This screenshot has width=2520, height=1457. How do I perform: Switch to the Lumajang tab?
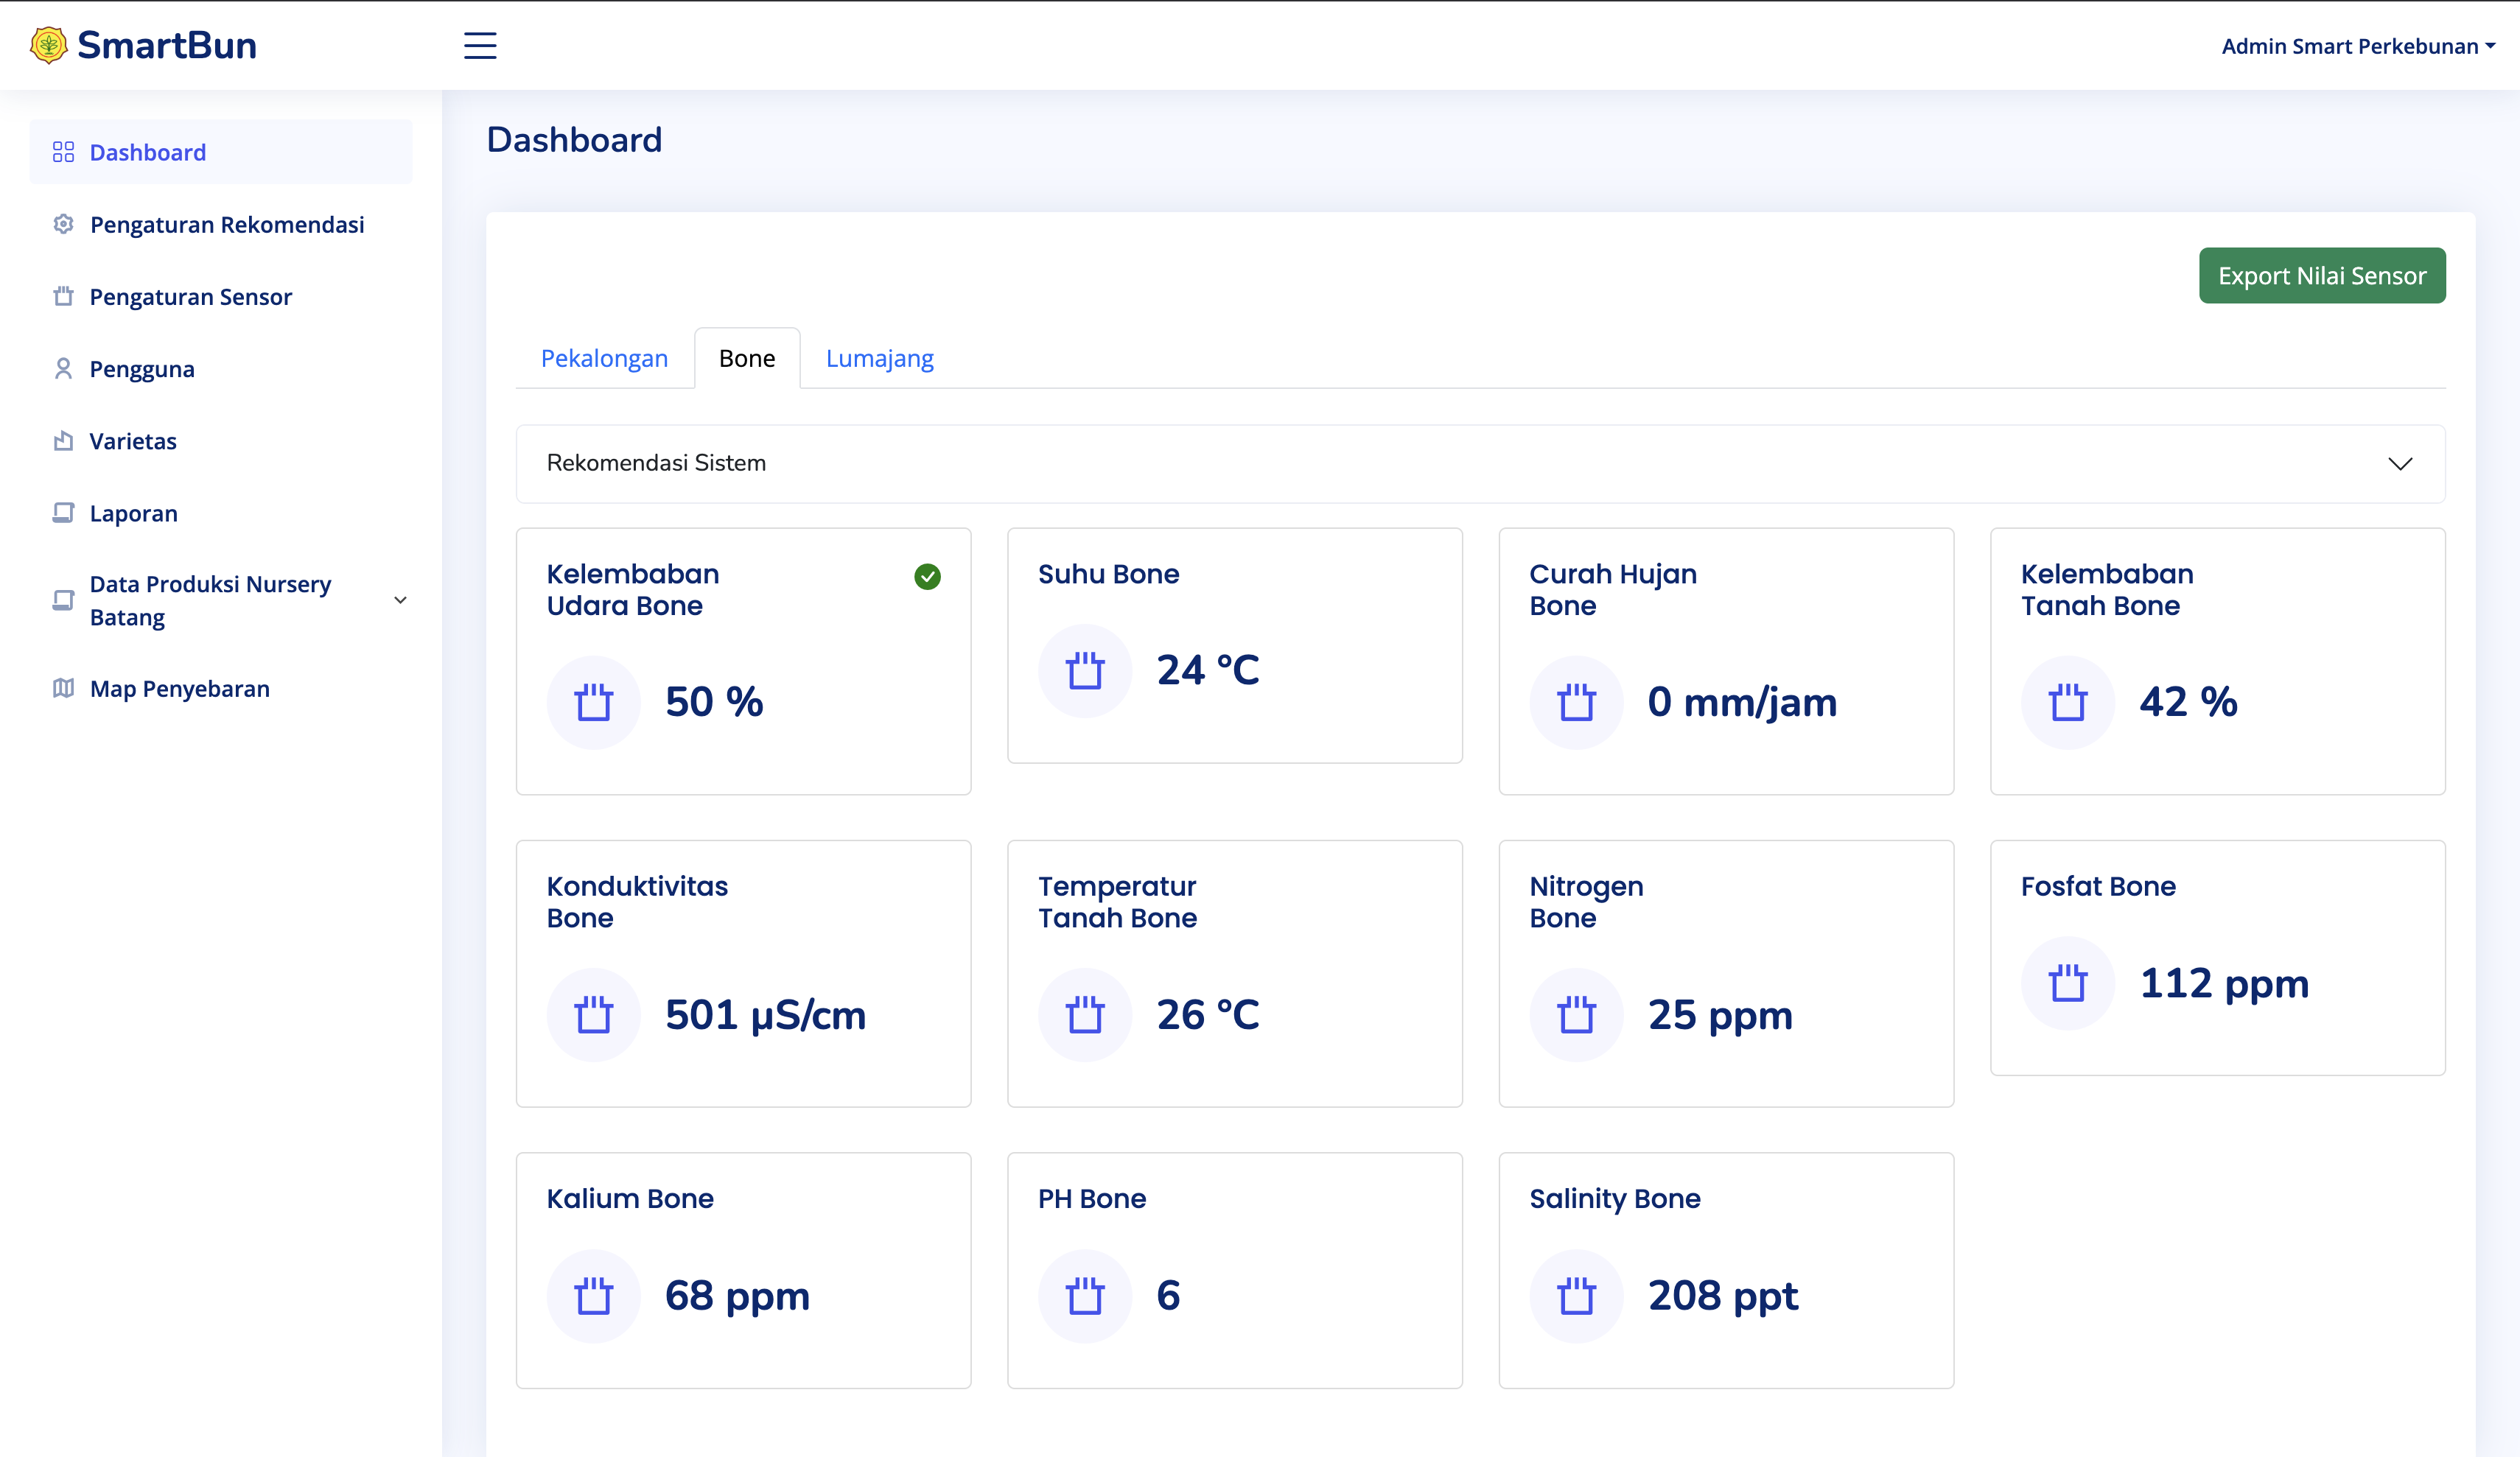pyautogui.click(x=879, y=358)
